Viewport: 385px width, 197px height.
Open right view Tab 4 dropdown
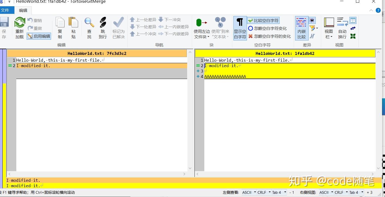356,192
